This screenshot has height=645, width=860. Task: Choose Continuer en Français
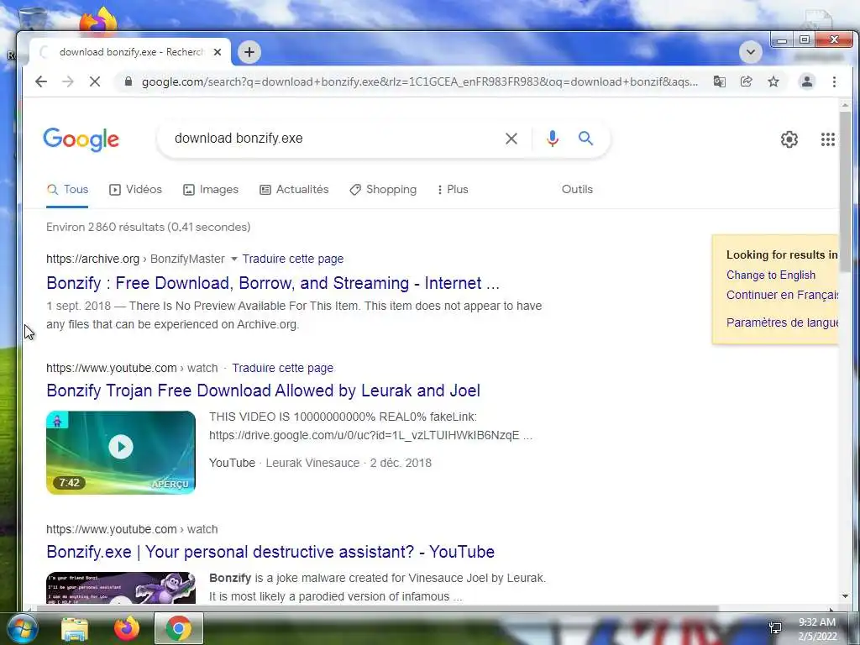pyautogui.click(x=782, y=295)
